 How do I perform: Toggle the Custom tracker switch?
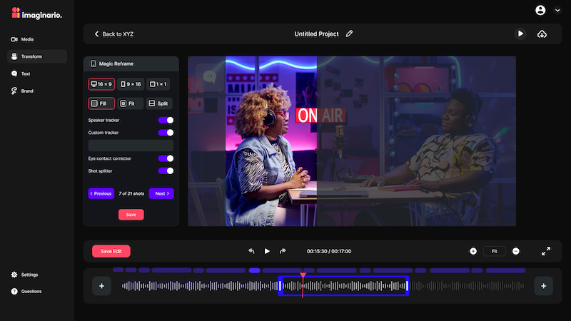tap(166, 133)
